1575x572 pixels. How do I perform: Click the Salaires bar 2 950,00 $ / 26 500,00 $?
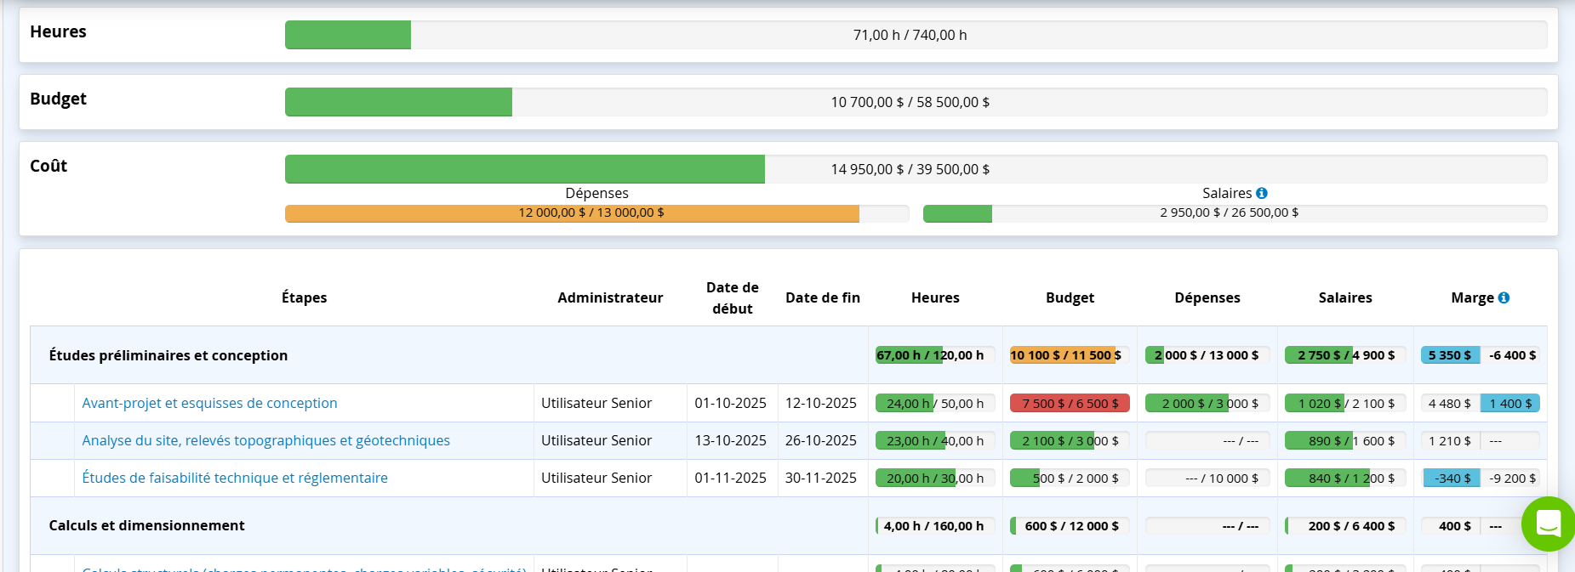coord(1234,213)
